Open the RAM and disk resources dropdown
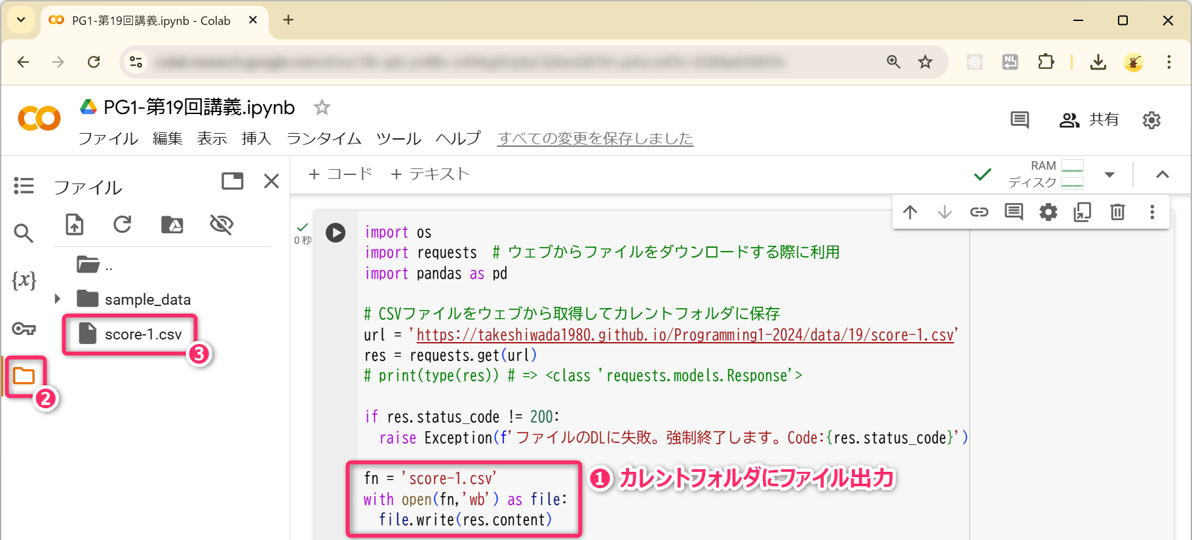Image resolution: width=1192 pixels, height=540 pixels. coord(1109,174)
